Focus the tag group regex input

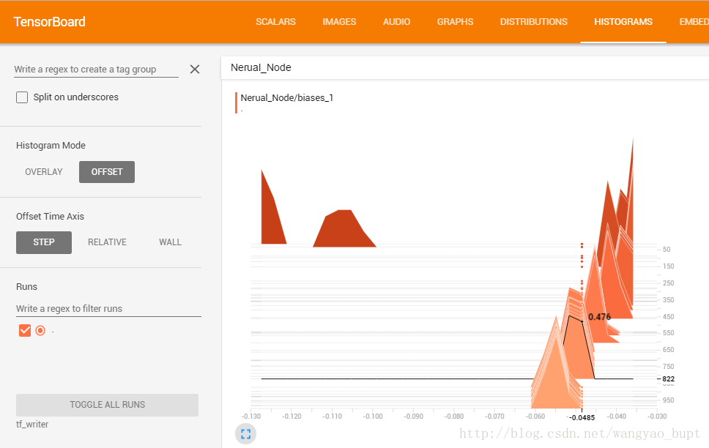point(96,69)
